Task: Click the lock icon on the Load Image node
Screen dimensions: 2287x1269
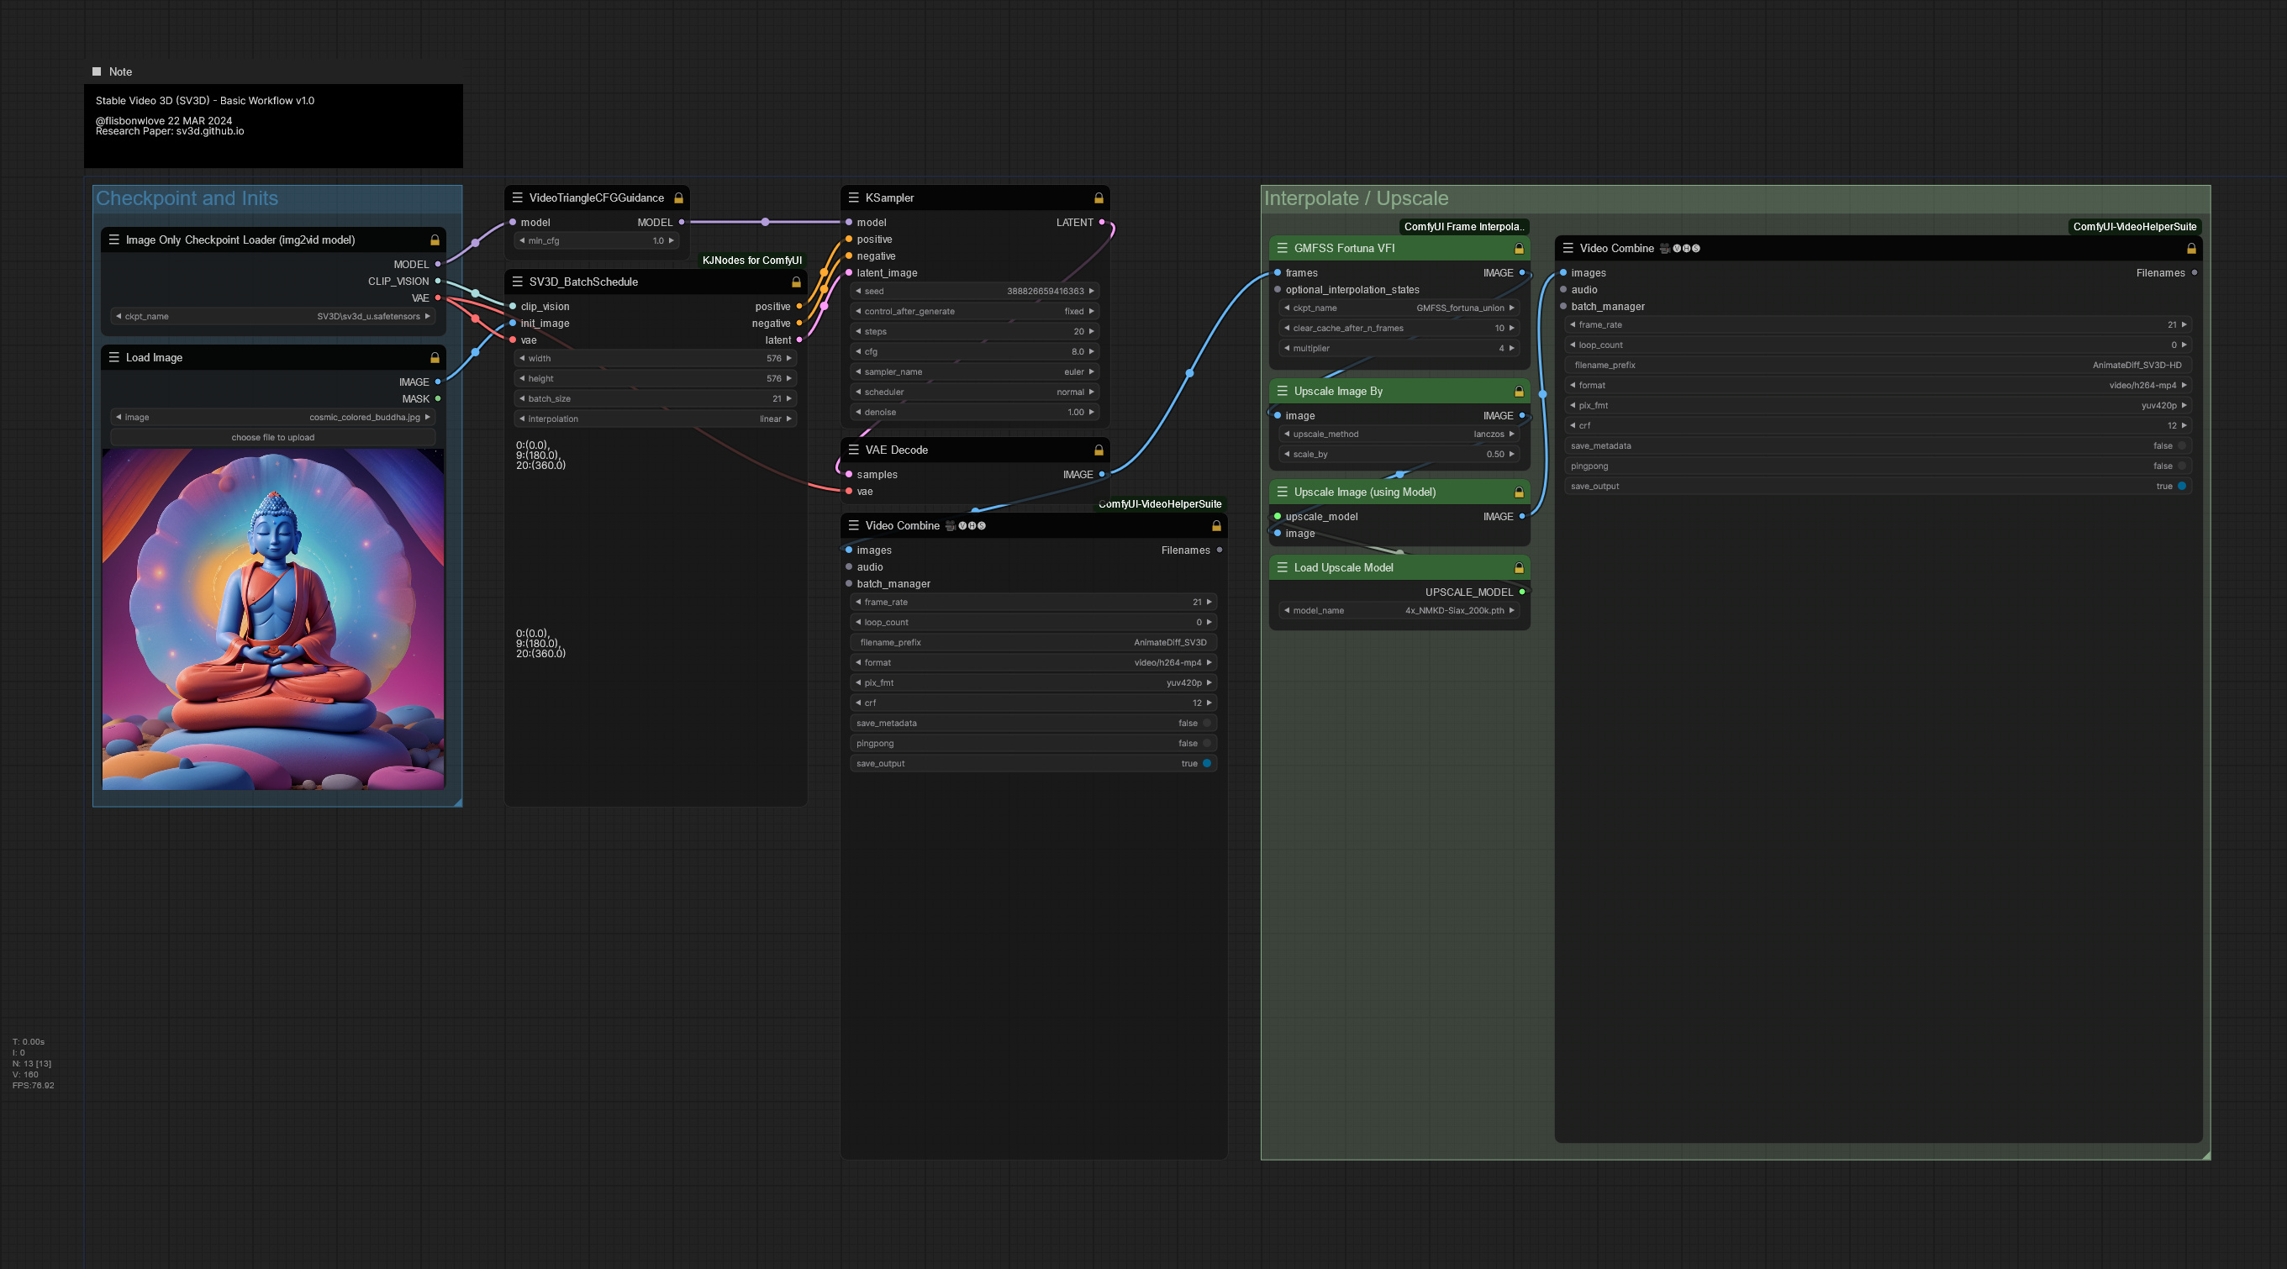Action: [435, 356]
